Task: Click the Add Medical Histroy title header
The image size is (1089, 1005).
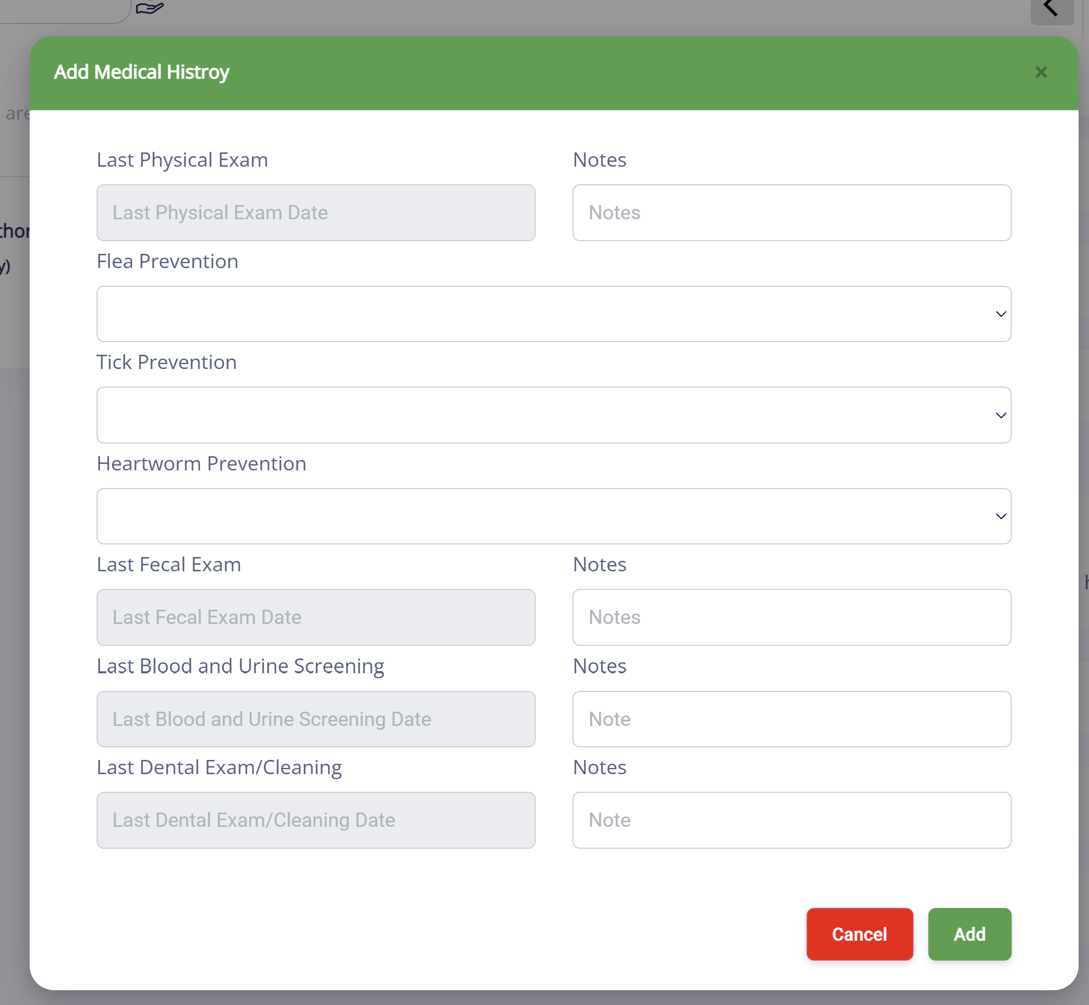Action: [141, 72]
